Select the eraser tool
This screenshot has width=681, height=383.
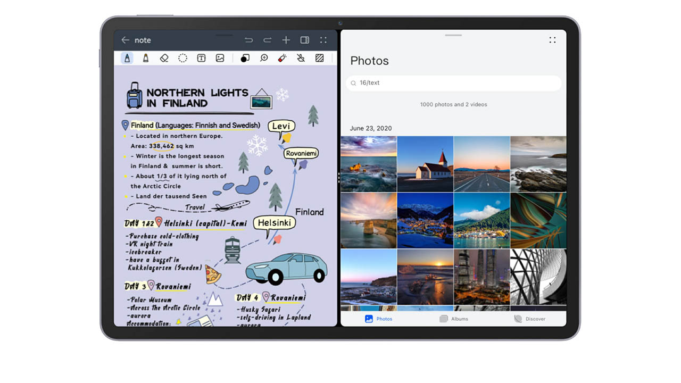[x=164, y=58]
